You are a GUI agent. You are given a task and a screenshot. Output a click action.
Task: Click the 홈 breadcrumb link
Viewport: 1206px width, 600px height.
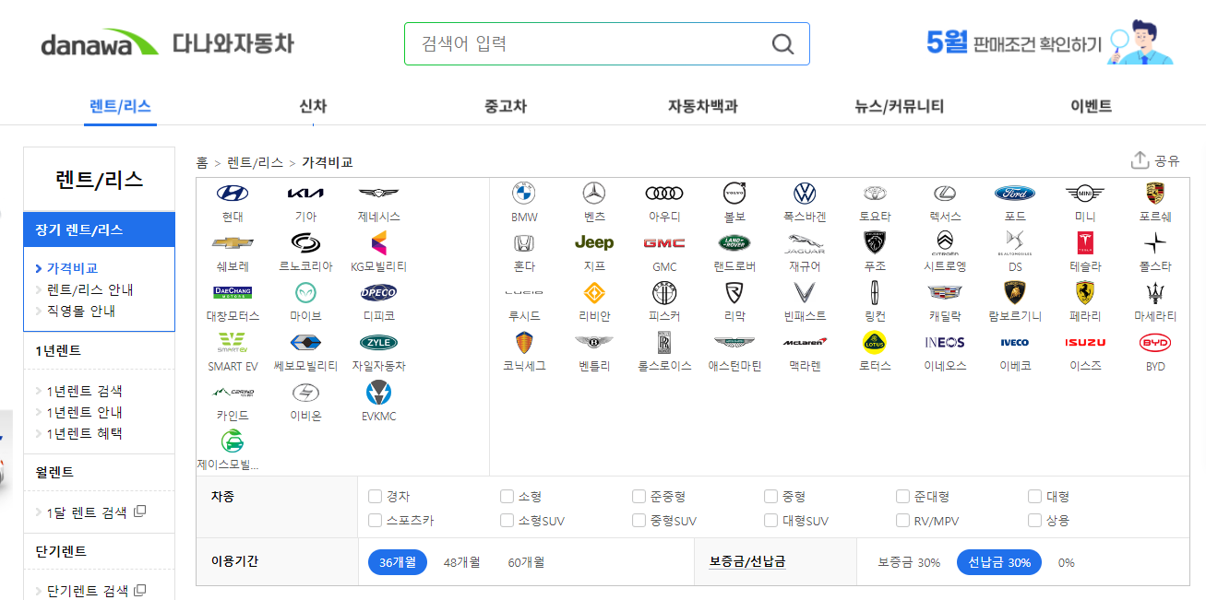pos(202,162)
